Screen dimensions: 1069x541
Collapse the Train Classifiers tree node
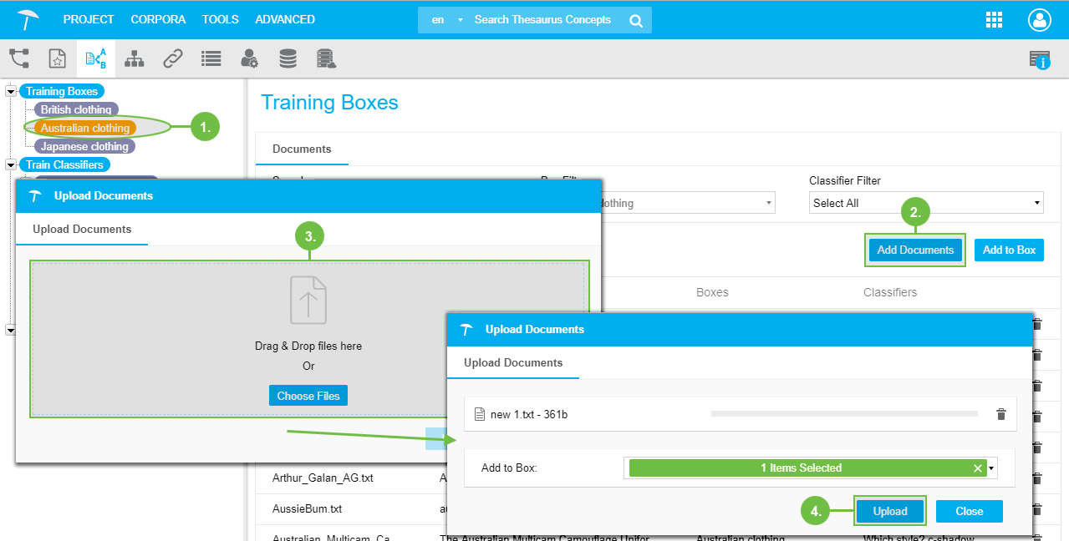tap(10, 165)
